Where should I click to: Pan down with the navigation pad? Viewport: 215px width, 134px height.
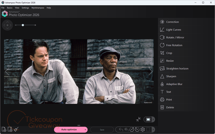point(8,28)
